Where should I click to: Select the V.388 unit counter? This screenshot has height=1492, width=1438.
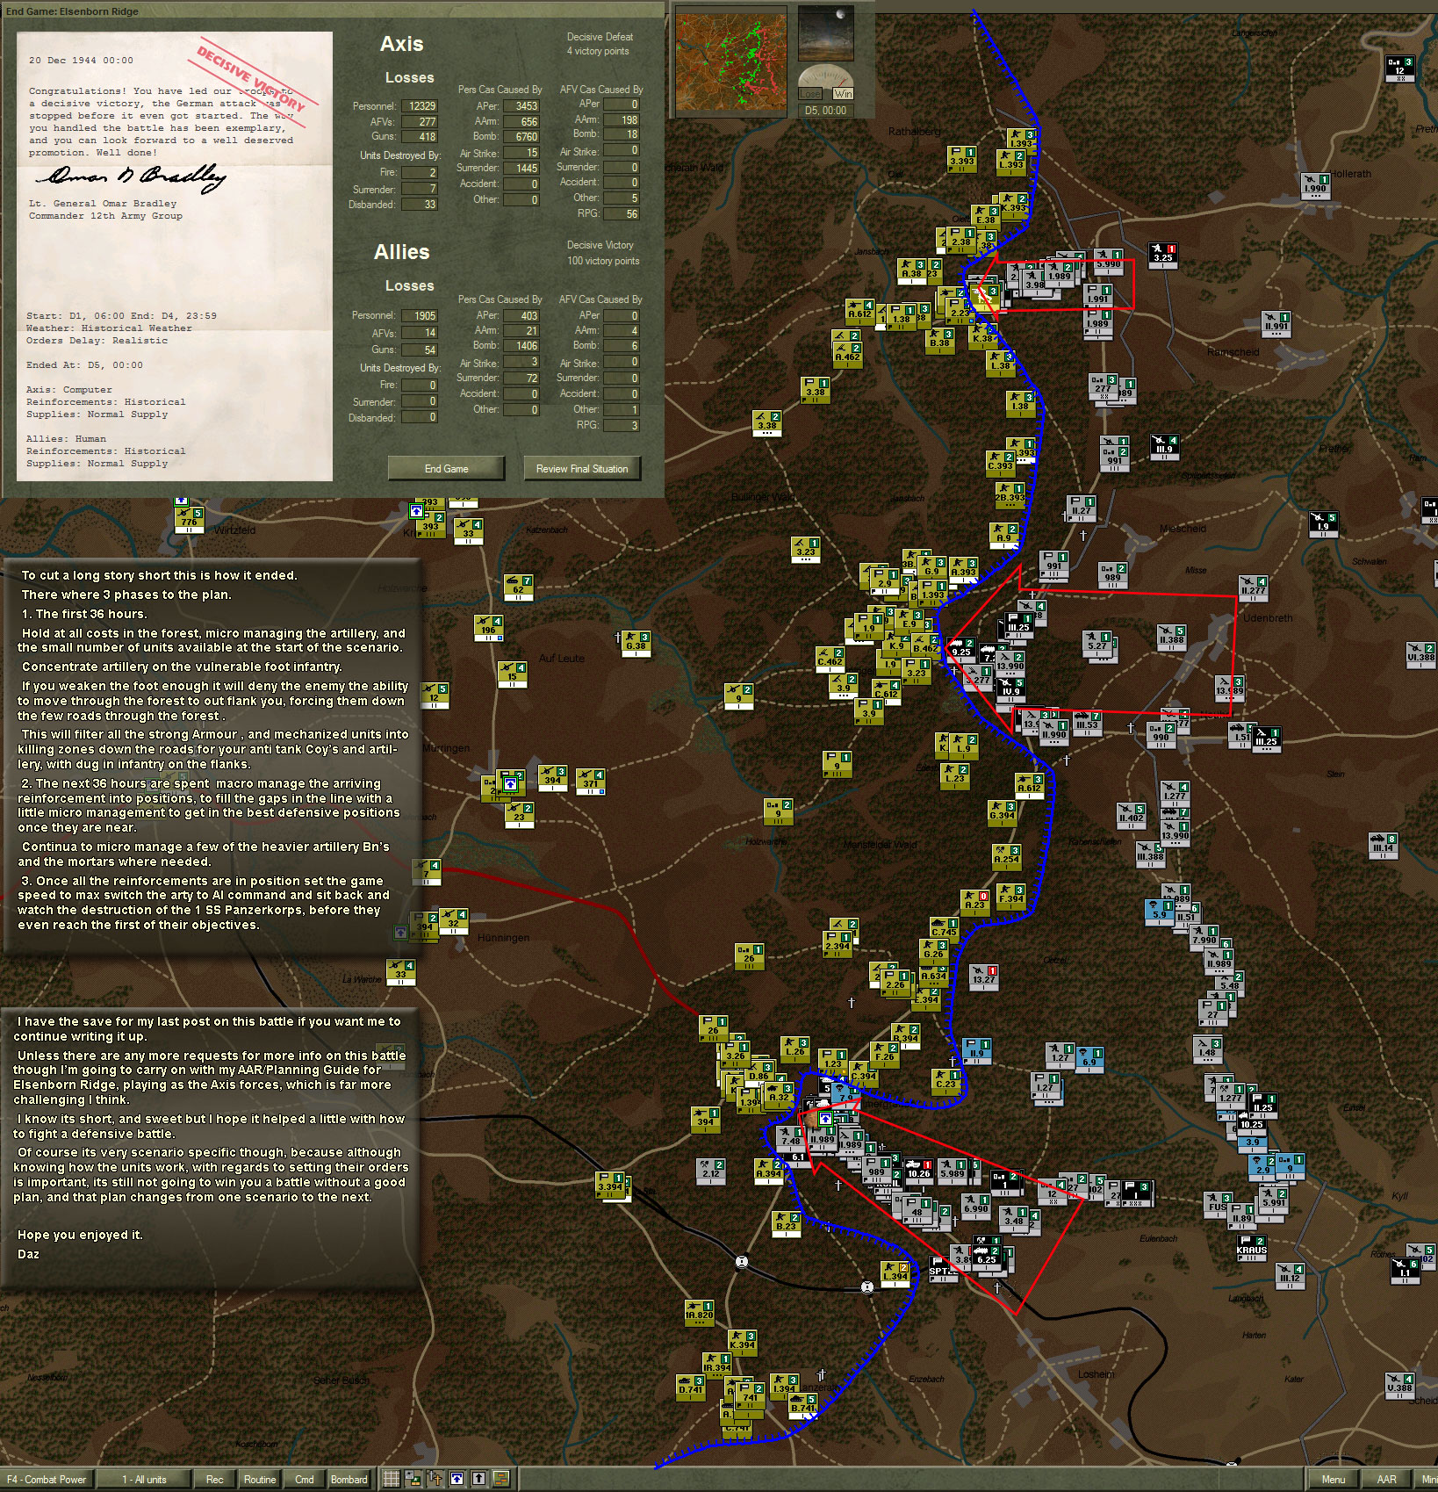tap(1400, 1387)
